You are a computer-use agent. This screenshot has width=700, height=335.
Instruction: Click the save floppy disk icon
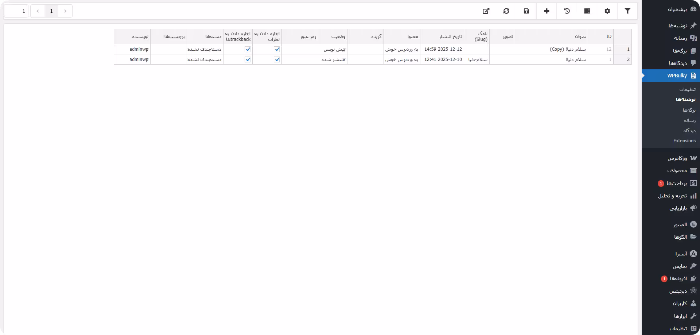[x=526, y=11]
